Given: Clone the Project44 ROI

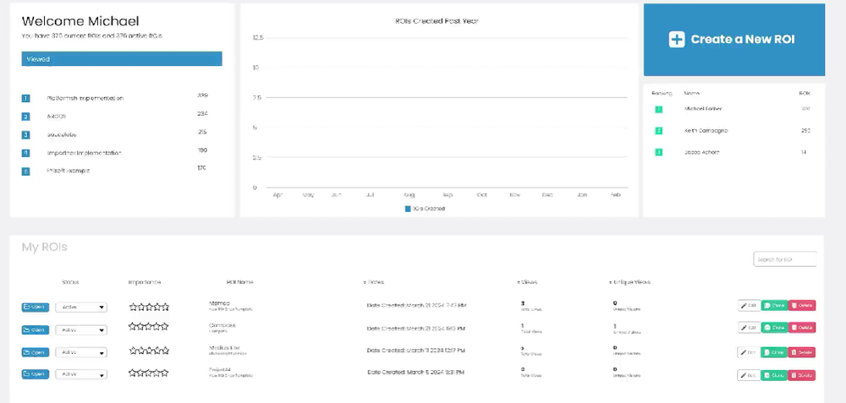Looking at the screenshot, I should (x=774, y=375).
